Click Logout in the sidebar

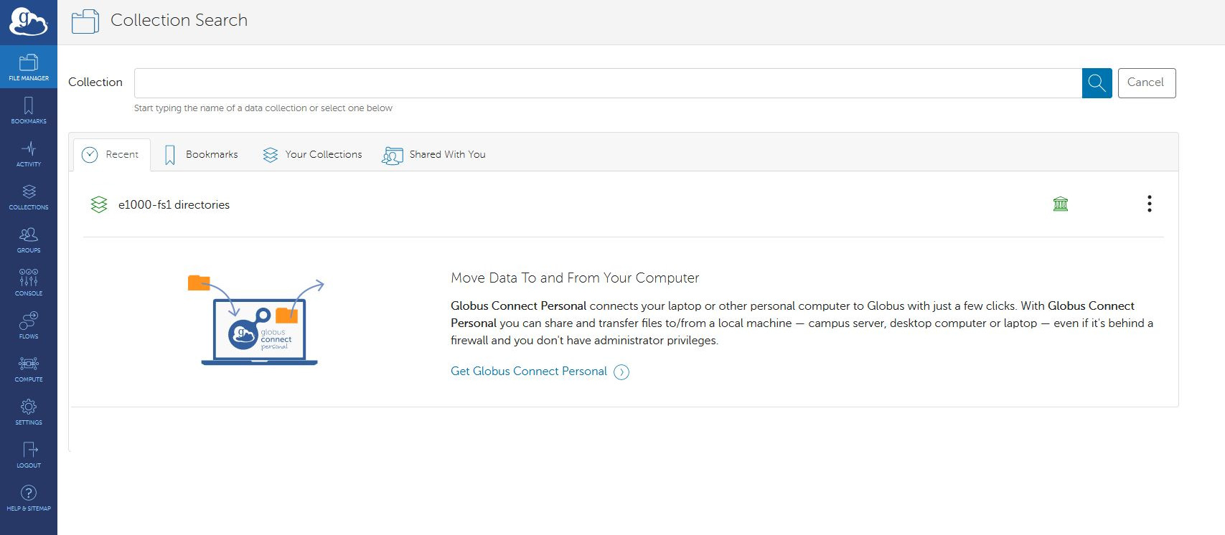[29, 455]
